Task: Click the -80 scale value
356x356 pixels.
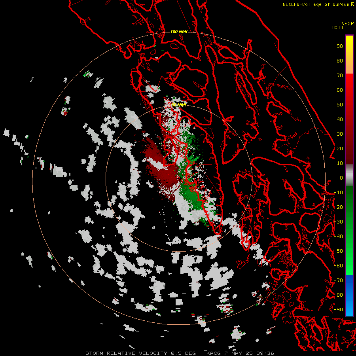Action: (338, 295)
